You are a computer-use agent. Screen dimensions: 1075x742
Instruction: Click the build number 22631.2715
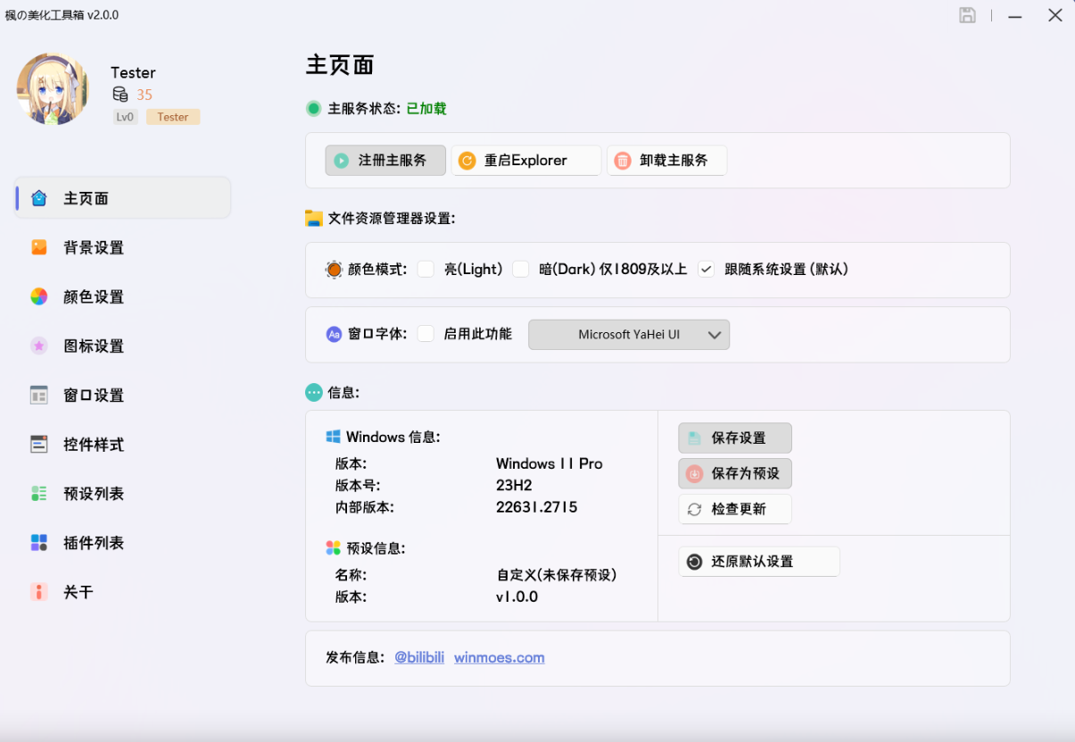(x=537, y=507)
